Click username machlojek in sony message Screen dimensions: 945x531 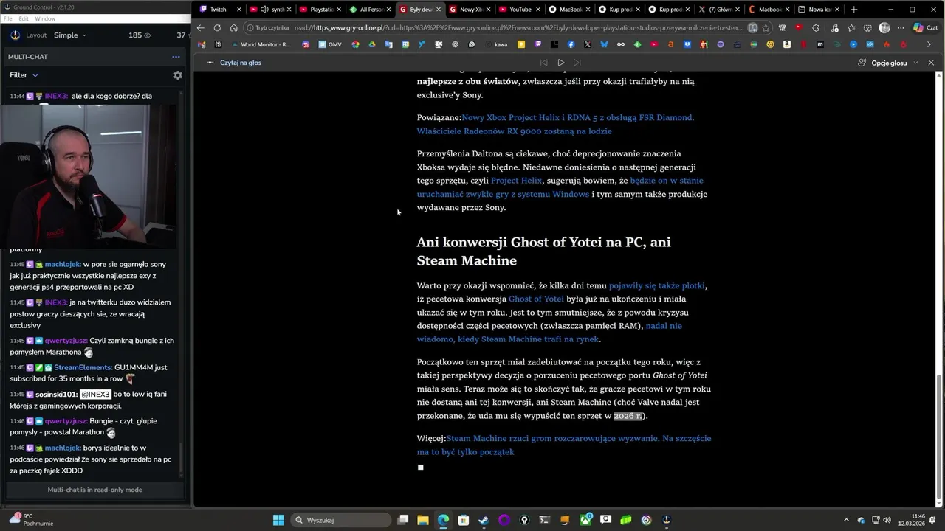[x=63, y=264]
